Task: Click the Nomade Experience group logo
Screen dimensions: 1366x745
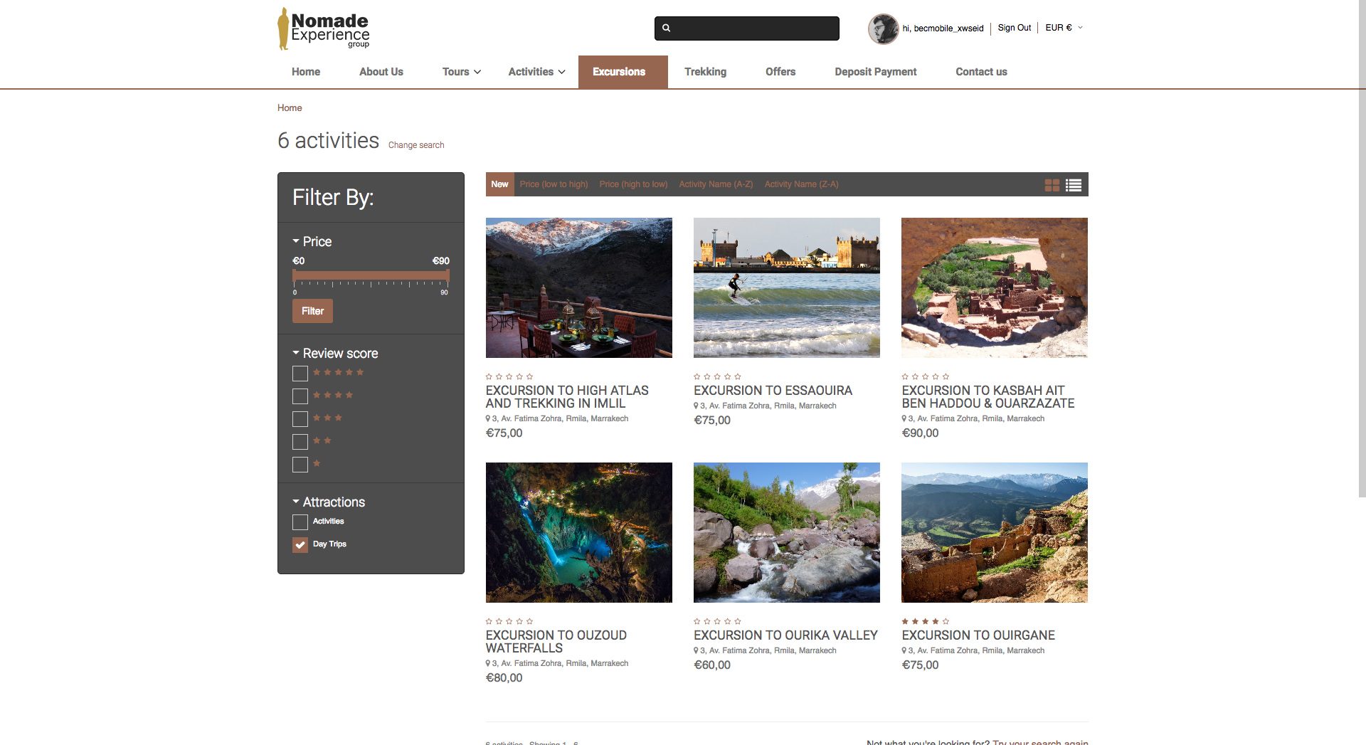Action: pyautogui.click(x=324, y=29)
